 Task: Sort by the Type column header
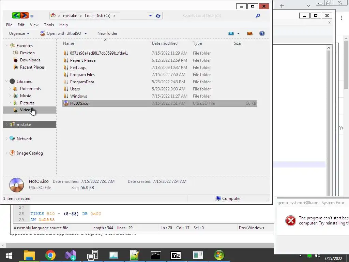[x=197, y=43]
